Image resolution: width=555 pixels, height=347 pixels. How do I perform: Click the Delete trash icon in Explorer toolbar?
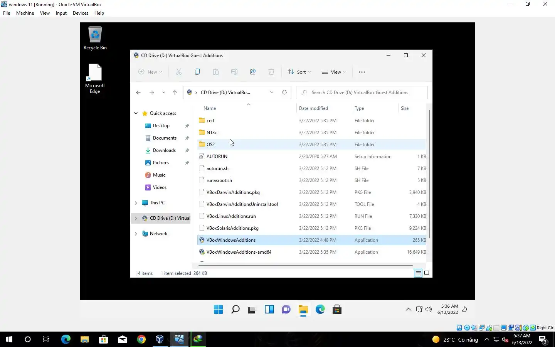(x=271, y=72)
